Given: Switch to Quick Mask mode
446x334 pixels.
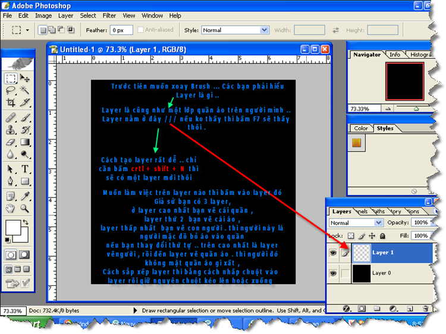Looking at the screenshot, I should (24, 255).
